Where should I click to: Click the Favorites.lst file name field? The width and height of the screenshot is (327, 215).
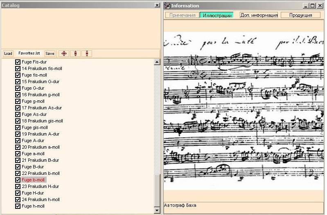click(x=29, y=53)
